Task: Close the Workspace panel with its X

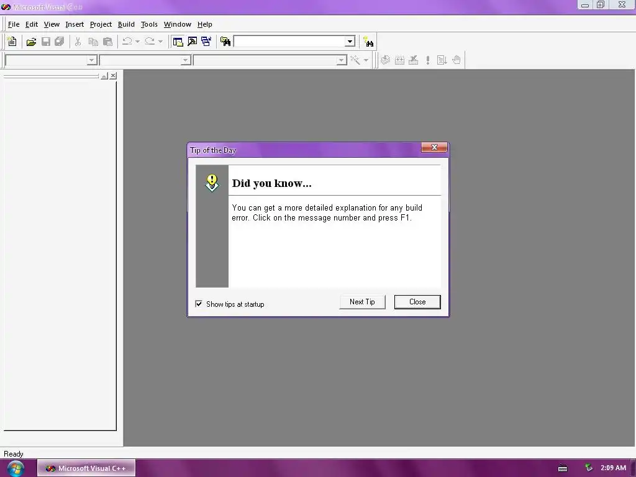Action: [113, 76]
